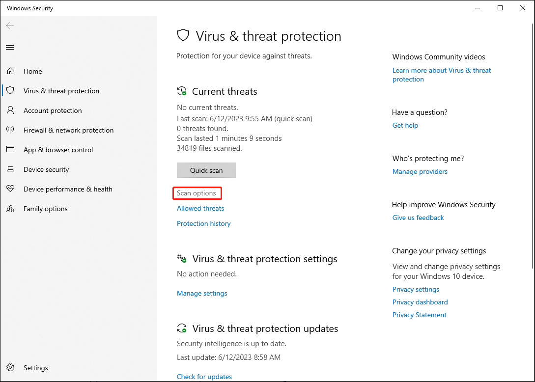
Task: Click Check for updates link
Action: click(x=204, y=377)
